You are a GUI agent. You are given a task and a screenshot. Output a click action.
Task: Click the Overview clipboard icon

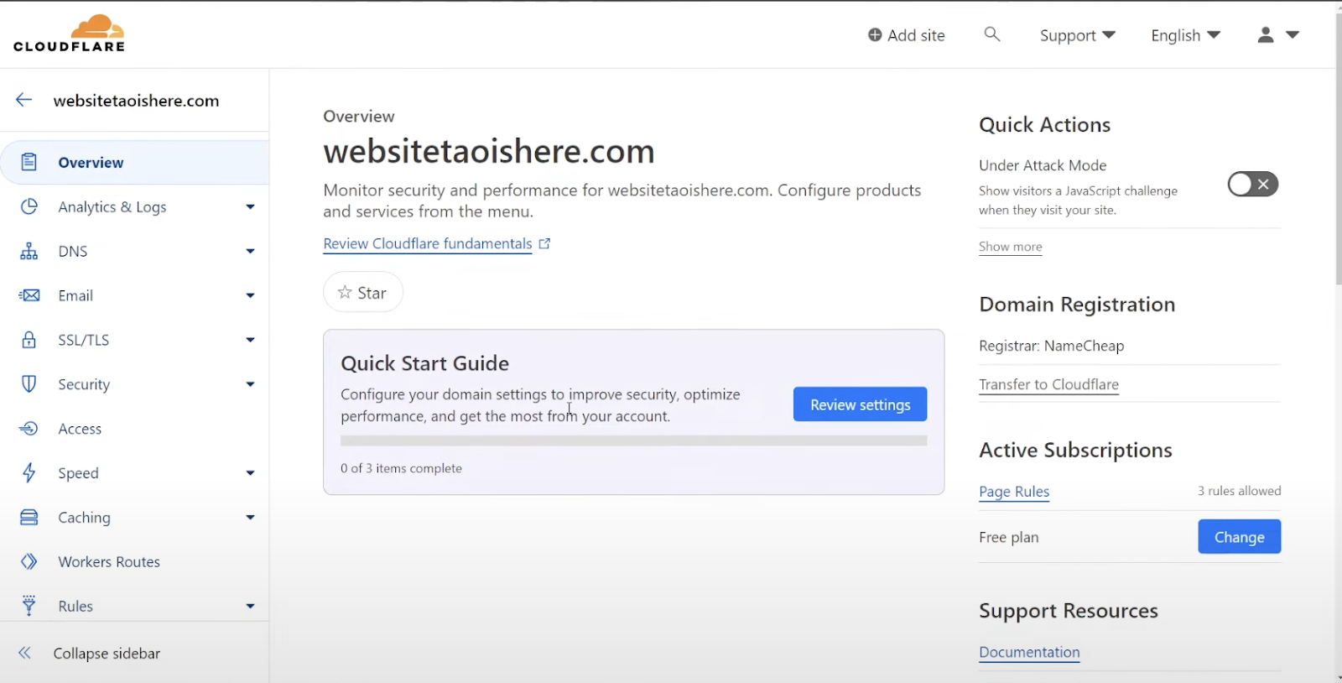29,162
